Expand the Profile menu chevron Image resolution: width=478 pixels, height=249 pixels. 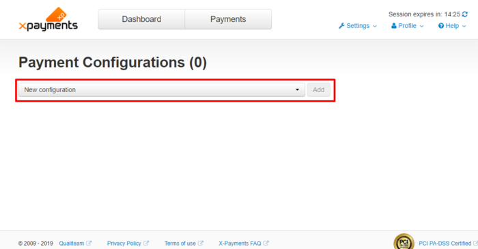point(421,26)
